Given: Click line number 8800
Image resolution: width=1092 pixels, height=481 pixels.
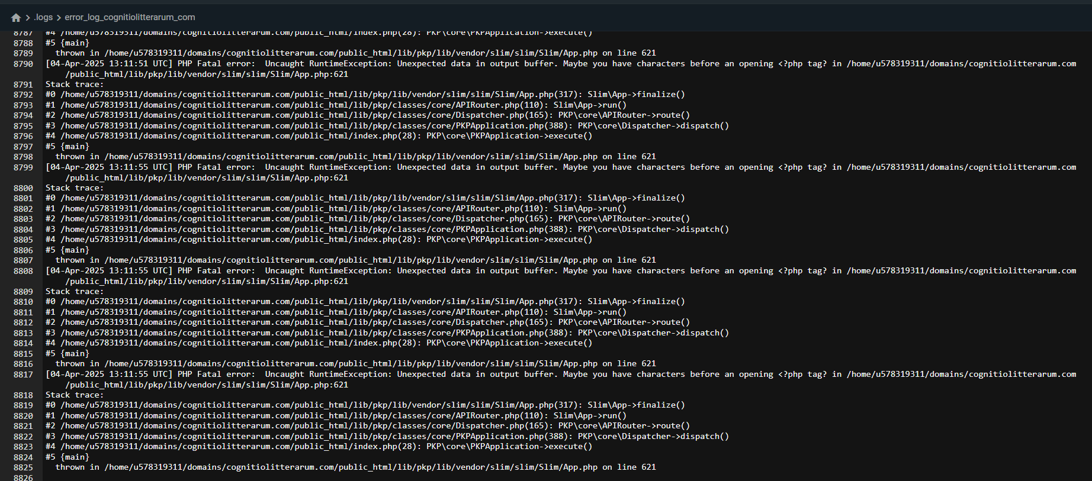Looking at the screenshot, I should 24,188.
